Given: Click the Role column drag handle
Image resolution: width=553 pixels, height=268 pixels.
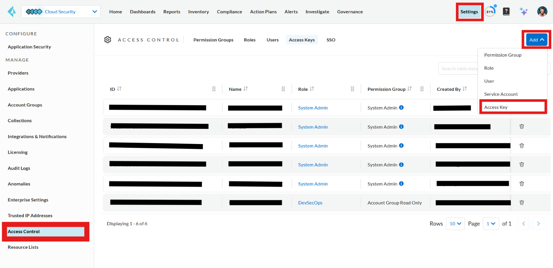Looking at the screenshot, I should 353,89.
